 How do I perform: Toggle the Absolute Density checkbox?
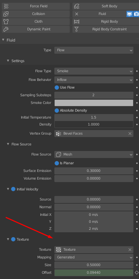(57, 111)
